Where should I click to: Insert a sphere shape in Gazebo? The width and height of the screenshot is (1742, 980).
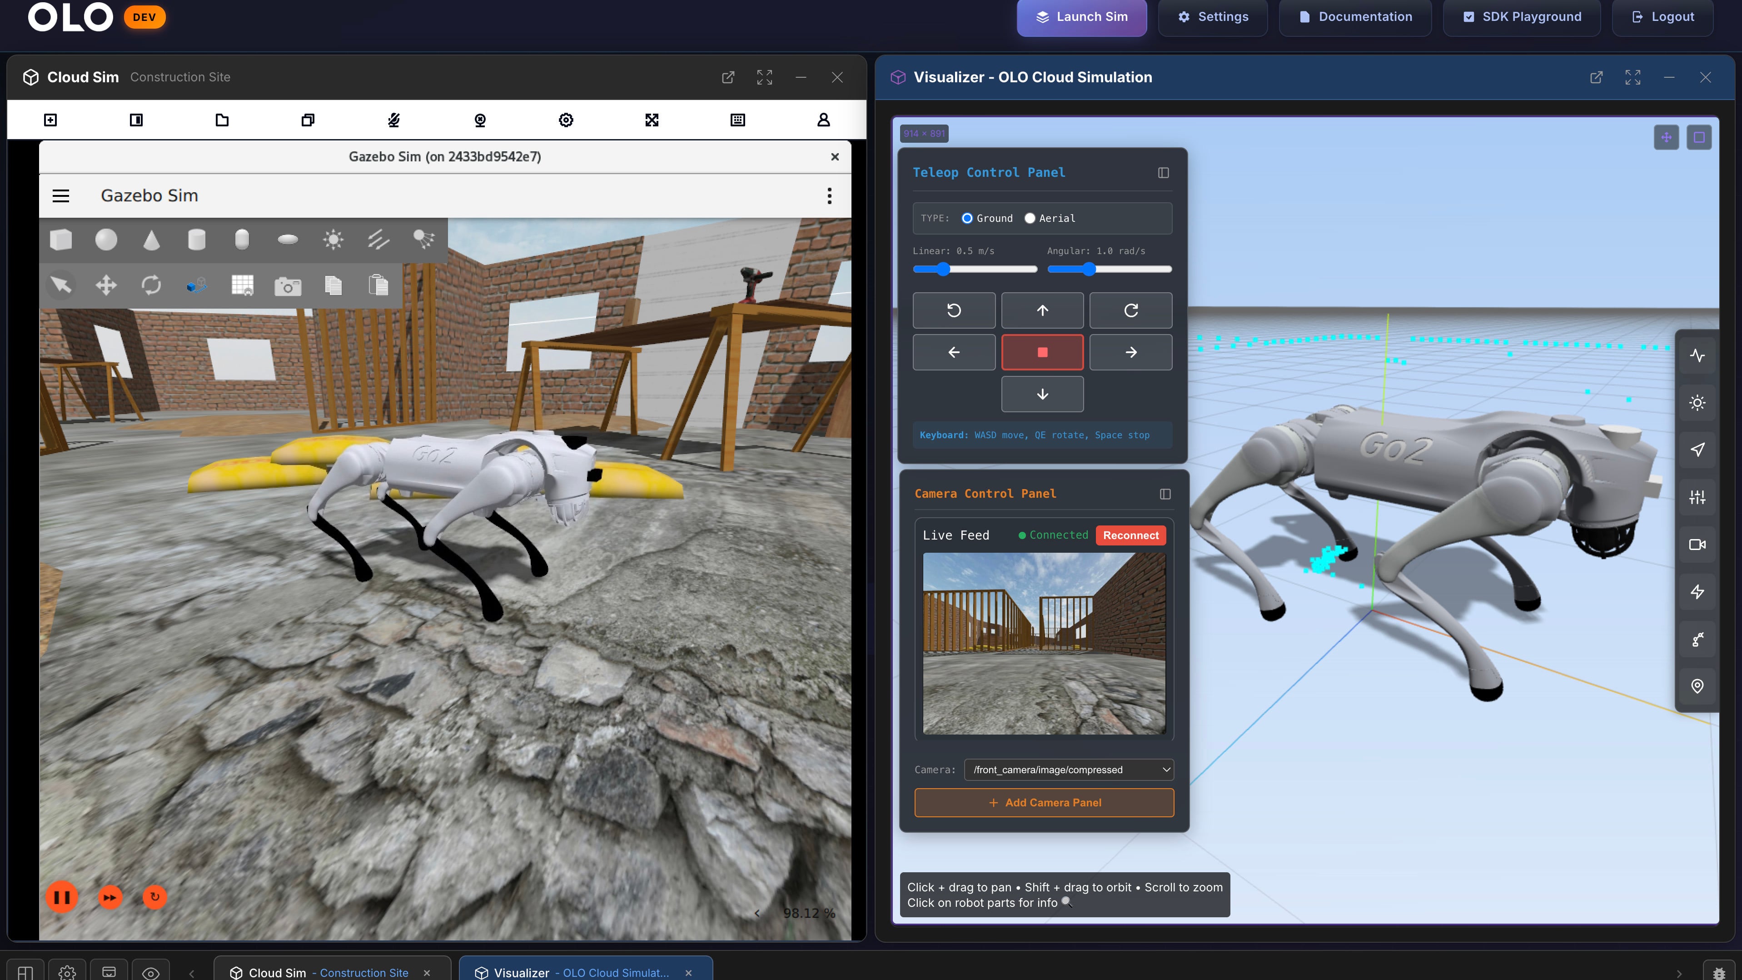tap(106, 240)
